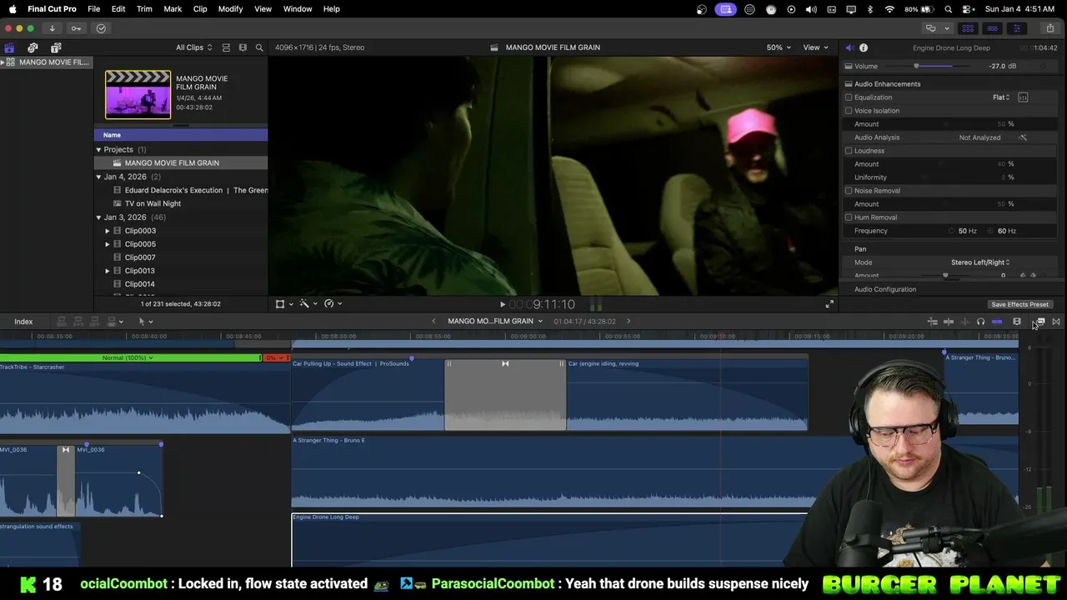Screen dimensions: 1067x600
Task: Open the Flat equalization preset dropdown
Action: coord(1001,97)
